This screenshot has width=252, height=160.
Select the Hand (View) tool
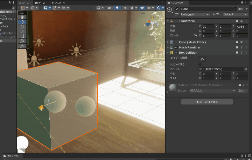pos(22,17)
